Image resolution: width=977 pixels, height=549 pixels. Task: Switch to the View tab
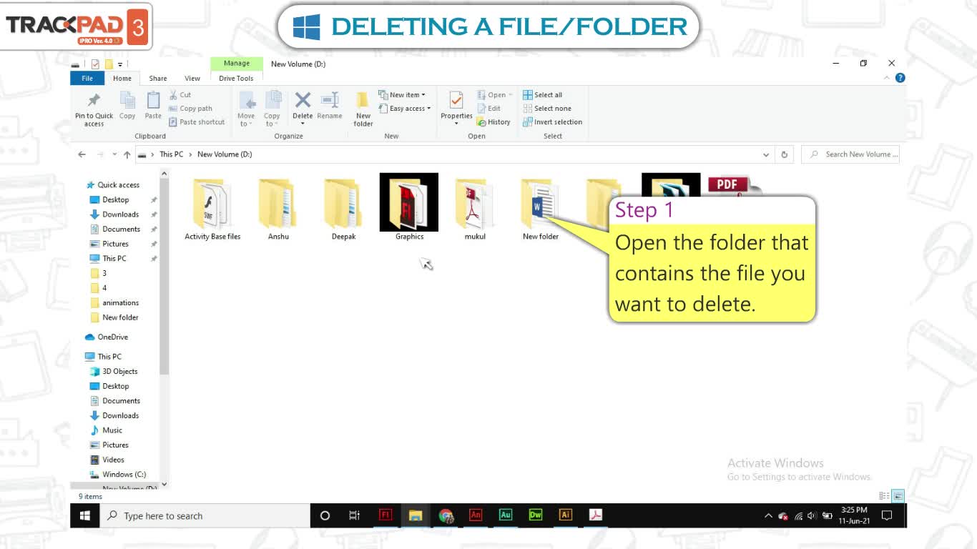[192, 78]
